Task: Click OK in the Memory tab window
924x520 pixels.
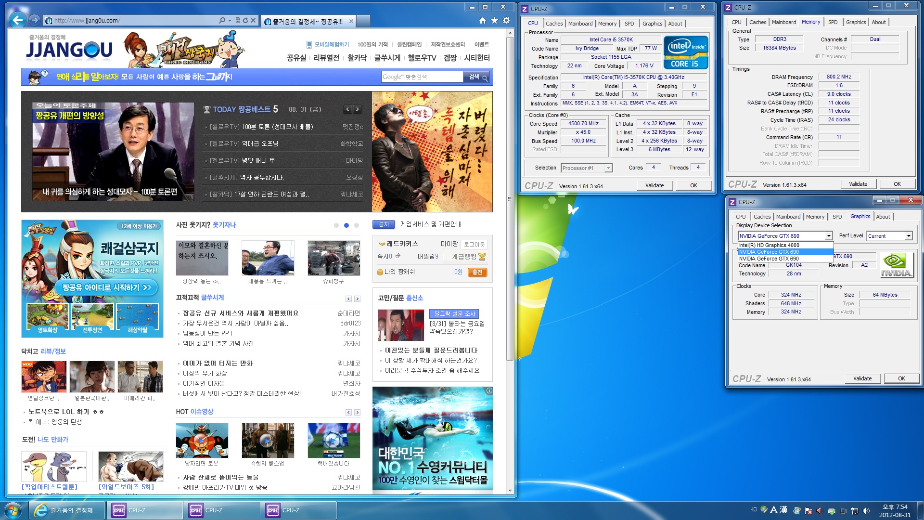Action: (x=897, y=184)
